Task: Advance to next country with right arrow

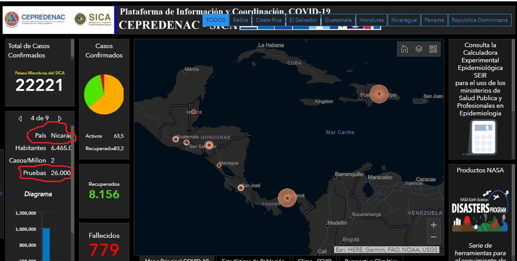Action: tap(60, 118)
